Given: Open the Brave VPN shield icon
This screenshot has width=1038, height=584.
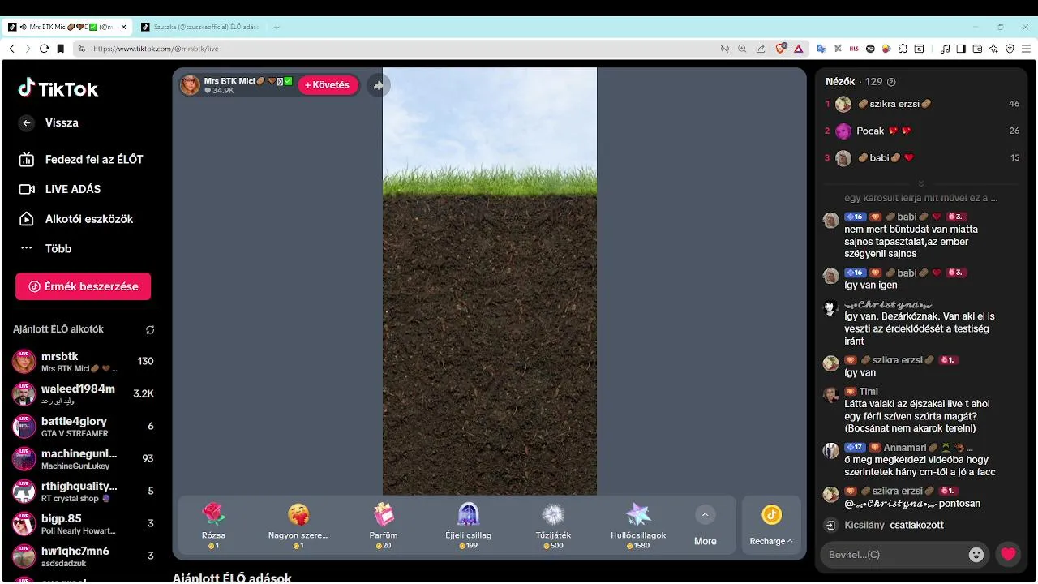Looking at the screenshot, I should click(1010, 49).
